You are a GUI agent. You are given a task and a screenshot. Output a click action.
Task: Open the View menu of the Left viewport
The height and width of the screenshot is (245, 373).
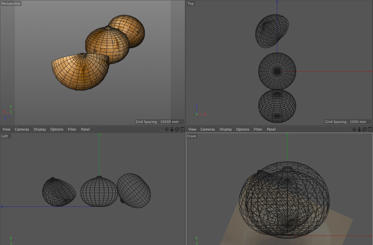point(6,129)
